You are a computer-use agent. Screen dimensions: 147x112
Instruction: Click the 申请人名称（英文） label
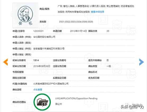pyautogui.click(x=22, y=43)
